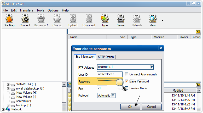
Task: Click the User ID field
Action: click(110, 74)
